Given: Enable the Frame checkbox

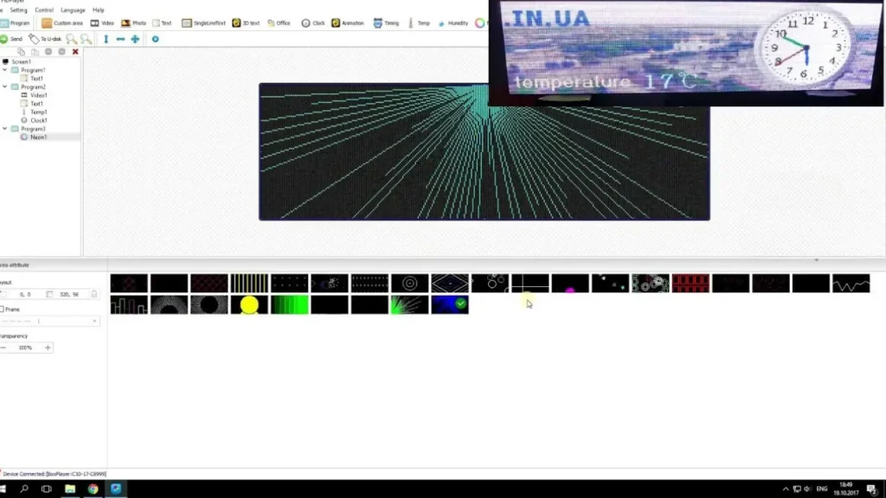Looking at the screenshot, I should click(3, 309).
